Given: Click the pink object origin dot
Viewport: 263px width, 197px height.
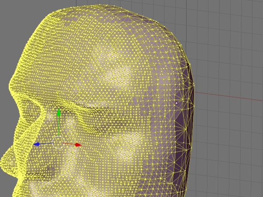Looking at the screenshot, I should click(x=176, y=103).
